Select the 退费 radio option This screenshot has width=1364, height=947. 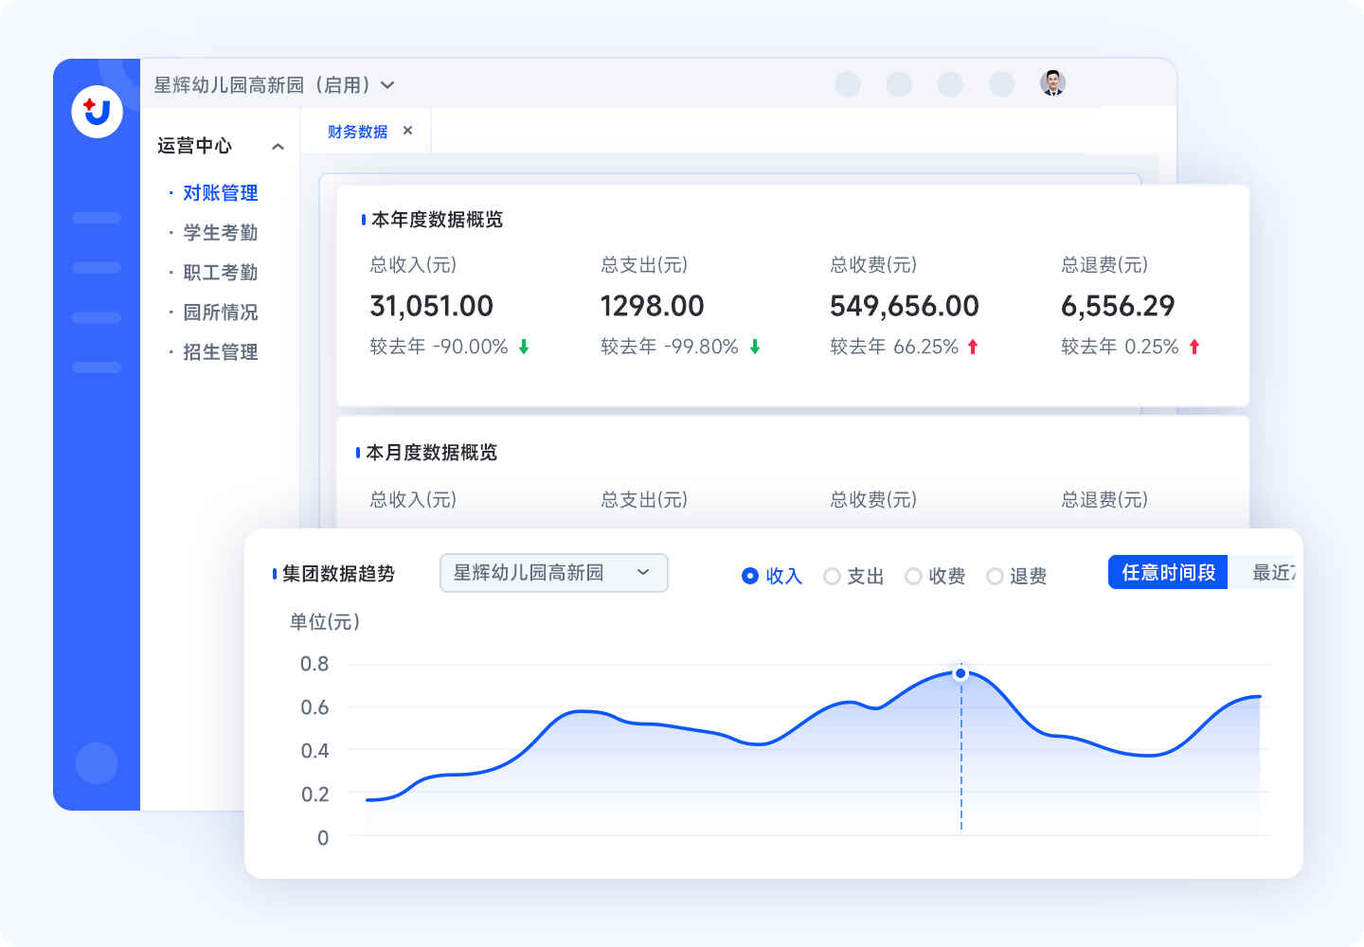(1016, 576)
